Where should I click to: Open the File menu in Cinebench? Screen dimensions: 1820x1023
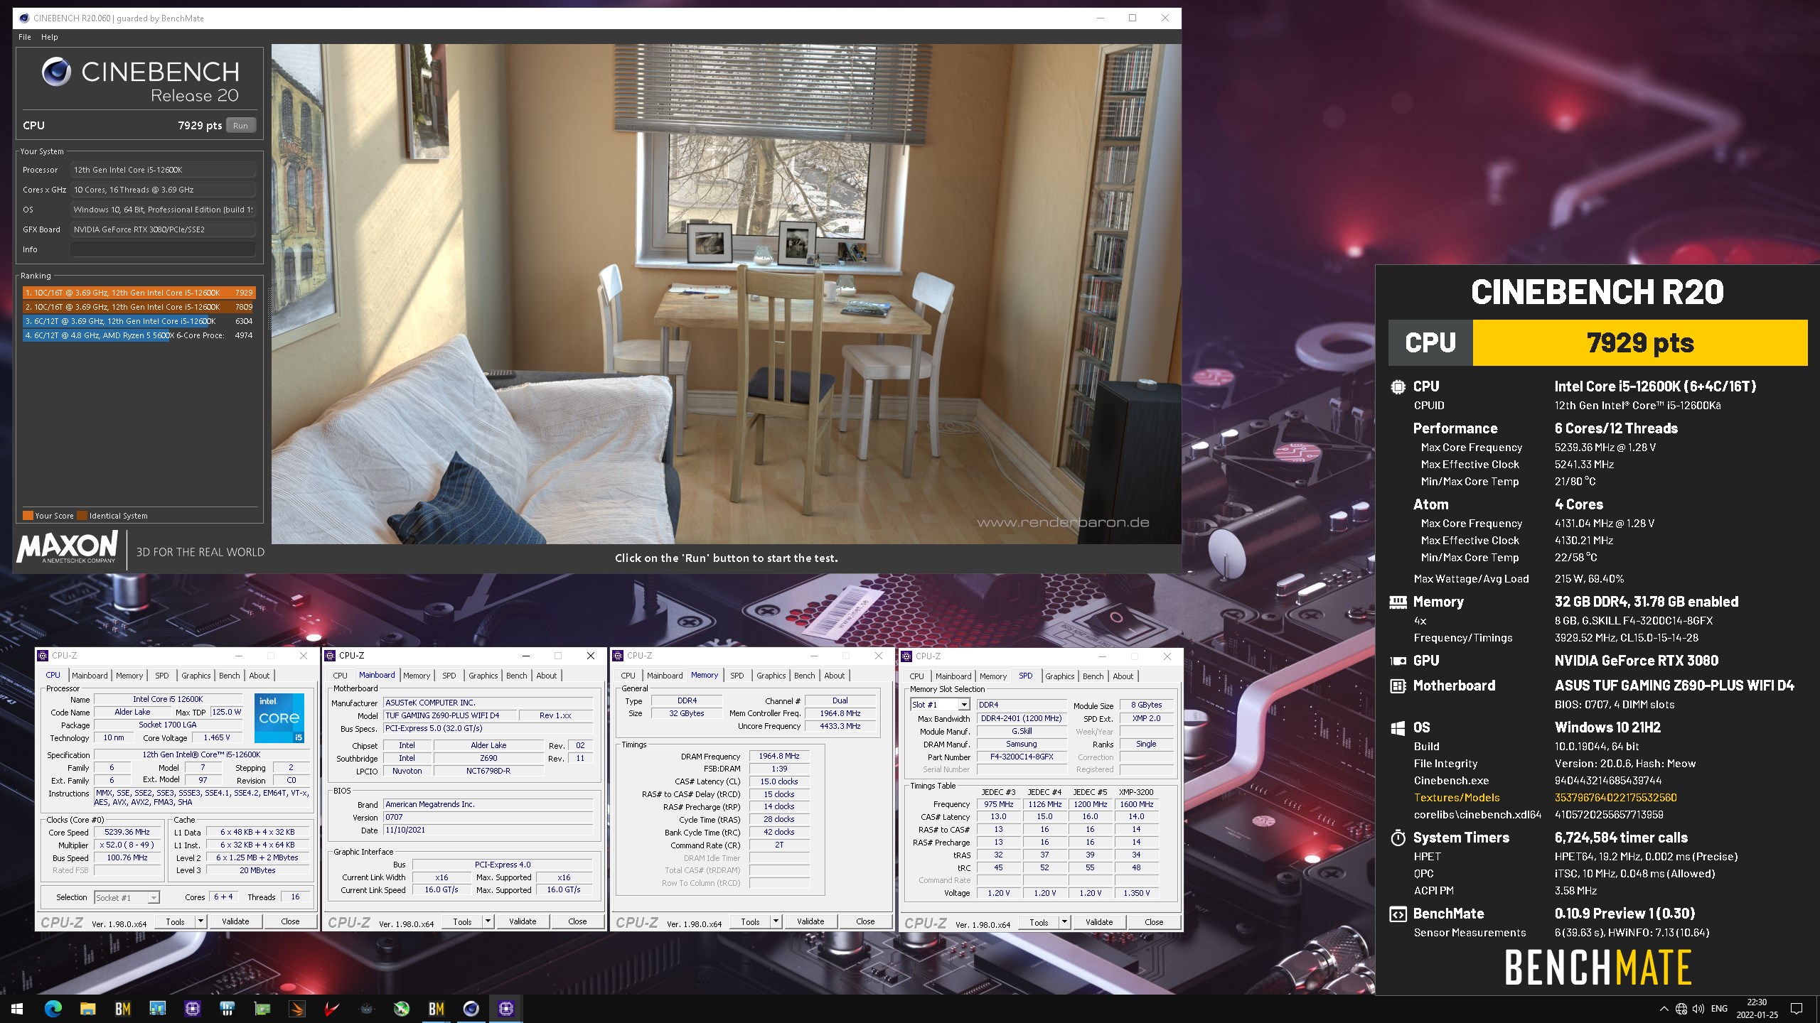[x=25, y=37]
